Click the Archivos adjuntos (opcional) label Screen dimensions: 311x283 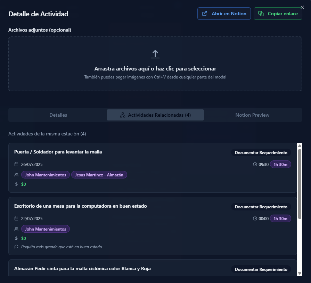pos(40,30)
